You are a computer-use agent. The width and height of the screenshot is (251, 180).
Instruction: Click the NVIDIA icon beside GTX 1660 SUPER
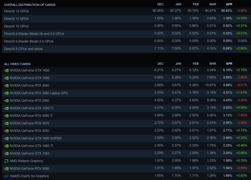tap(6, 139)
